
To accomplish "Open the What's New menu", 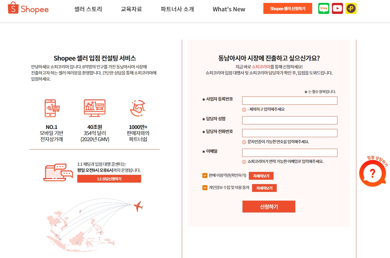I will 229,9.
